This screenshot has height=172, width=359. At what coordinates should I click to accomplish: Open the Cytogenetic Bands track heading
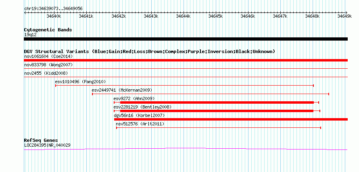pos(48,30)
